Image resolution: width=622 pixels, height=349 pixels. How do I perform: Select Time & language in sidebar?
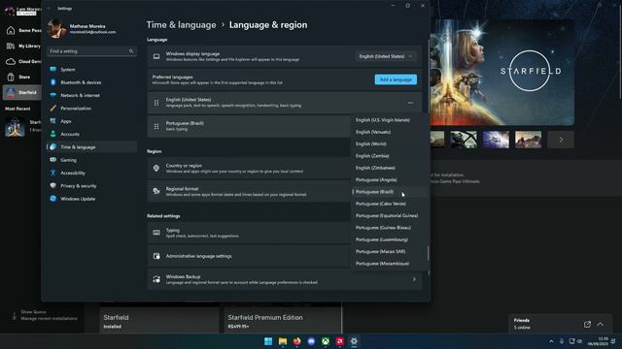pyautogui.click(x=91, y=146)
